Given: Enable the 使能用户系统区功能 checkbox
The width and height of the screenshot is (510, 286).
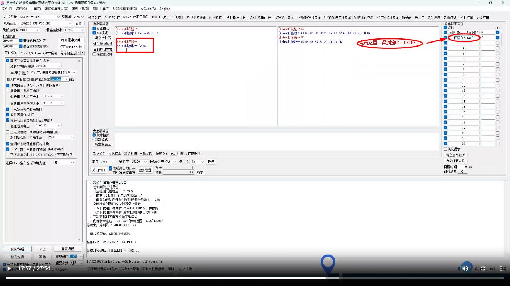Looking at the screenshot, I should coord(7,91).
